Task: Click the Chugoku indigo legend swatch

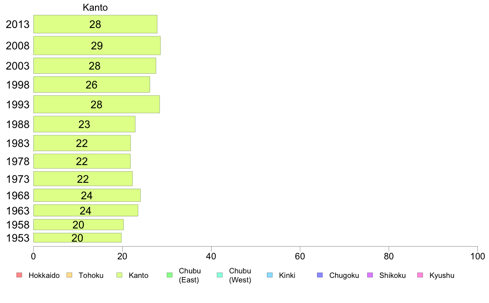Action: tap(320, 275)
